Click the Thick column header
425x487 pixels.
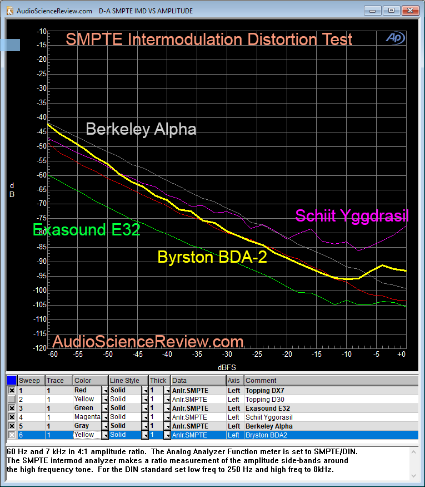[x=159, y=381]
